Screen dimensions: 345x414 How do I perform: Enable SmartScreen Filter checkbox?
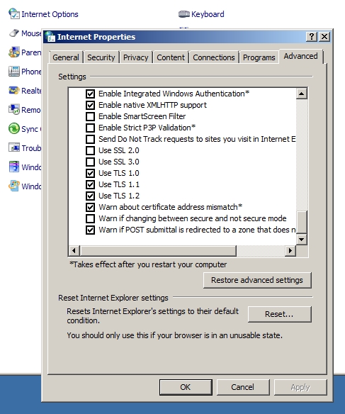tap(90, 116)
